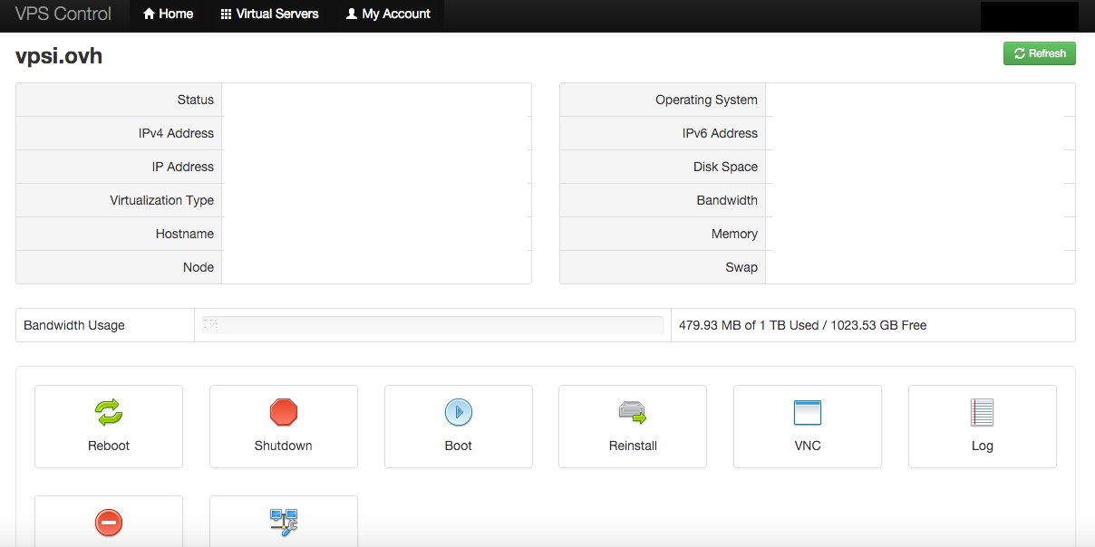Select the Reinstall drive icon

[633, 413]
